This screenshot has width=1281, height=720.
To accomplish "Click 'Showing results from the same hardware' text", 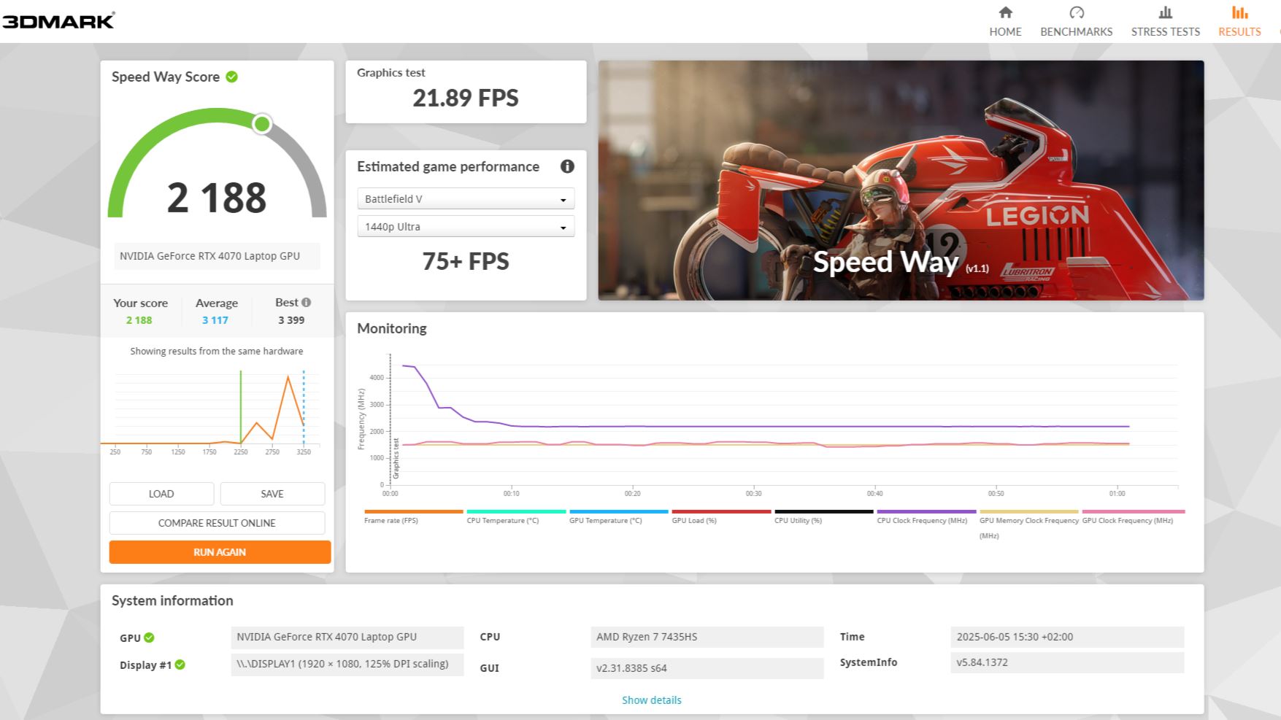I will point(217,351).
